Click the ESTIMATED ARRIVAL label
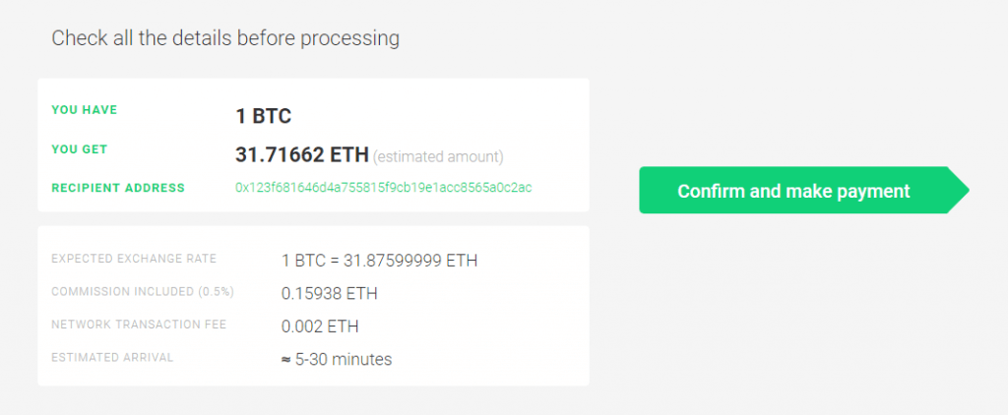Image resolution: width=1008 pixels, height=415 pixels. pyautogui.click(x=112, y=357)
